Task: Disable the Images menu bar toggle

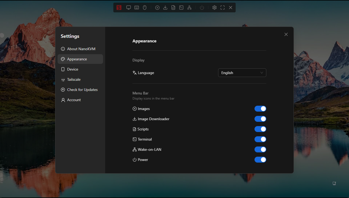Action: click(x=260, y=109)
